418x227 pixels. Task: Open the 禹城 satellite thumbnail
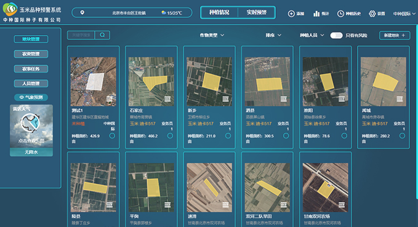pos(384,82)
